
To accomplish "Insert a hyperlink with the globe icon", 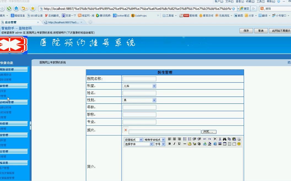I will [215, 144].
